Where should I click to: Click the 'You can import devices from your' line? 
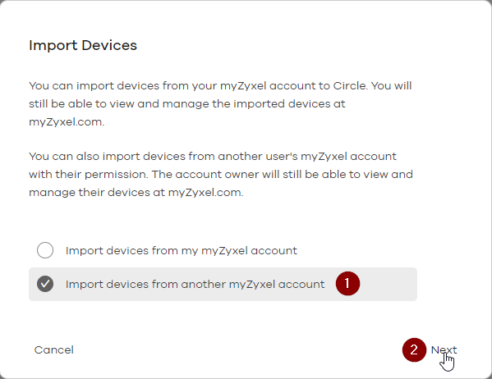(x=122, y=85)
